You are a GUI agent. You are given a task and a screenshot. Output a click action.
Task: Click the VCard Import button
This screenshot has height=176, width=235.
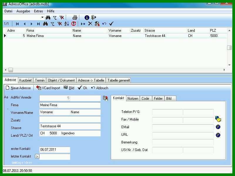click(48, 88)
